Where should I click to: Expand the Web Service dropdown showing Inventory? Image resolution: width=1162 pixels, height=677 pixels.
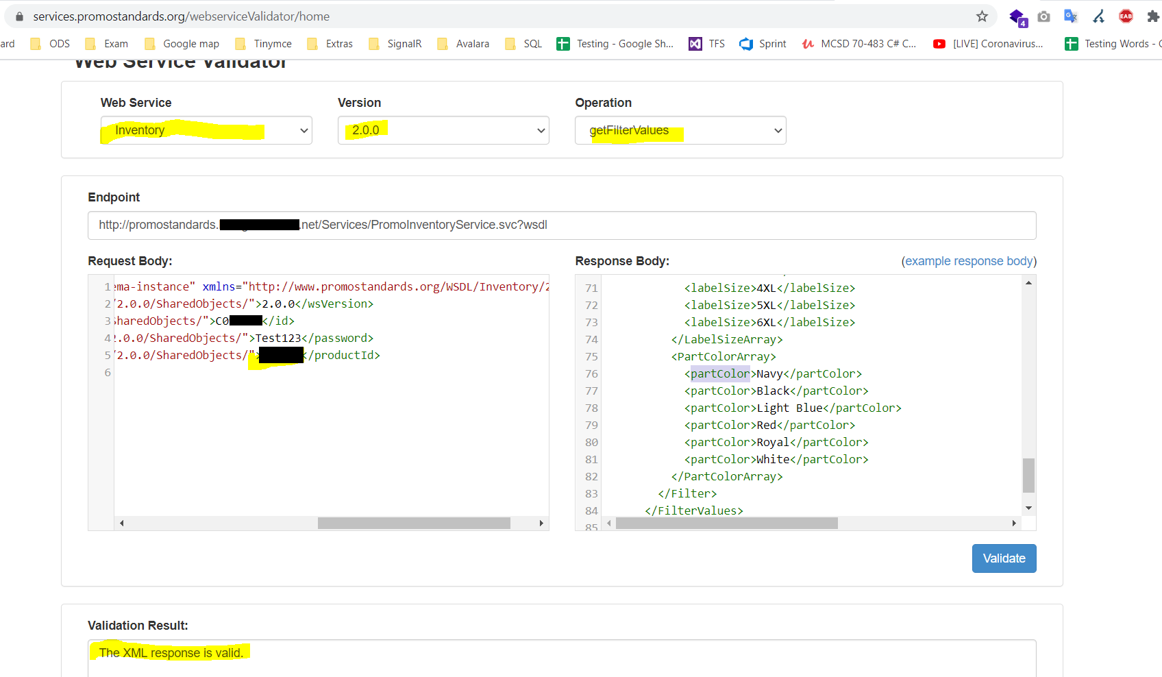pos(206,130)
